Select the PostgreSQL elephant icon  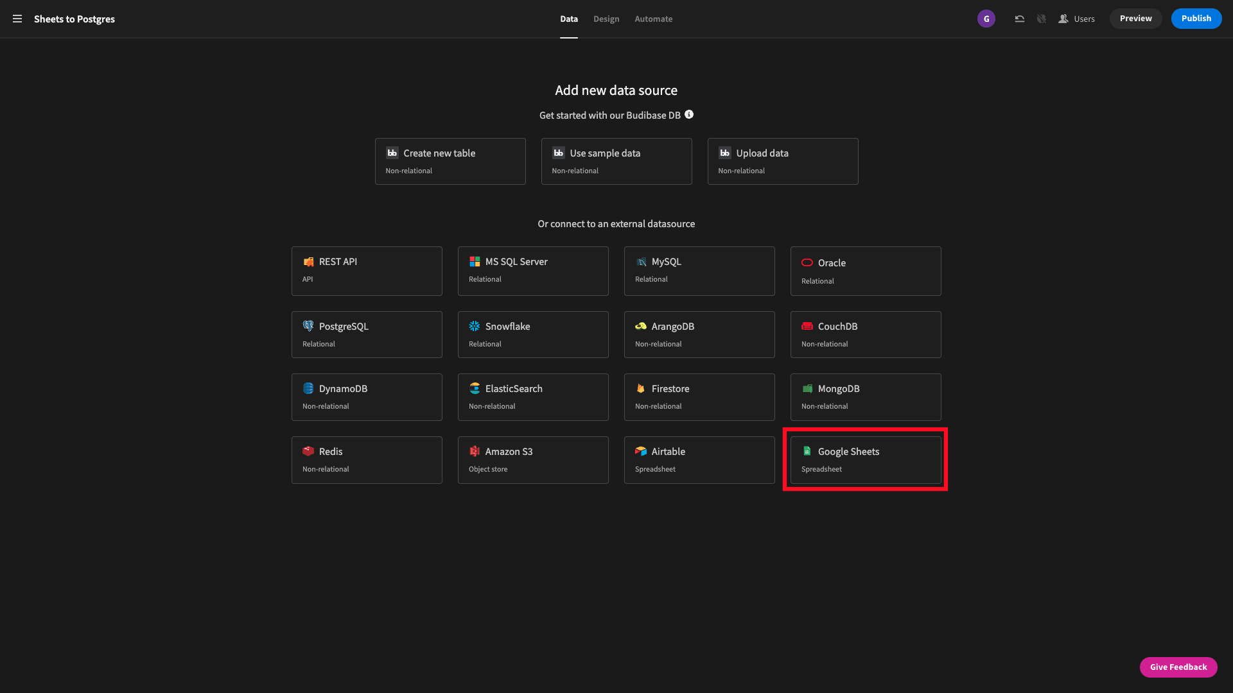click(308, 326)
